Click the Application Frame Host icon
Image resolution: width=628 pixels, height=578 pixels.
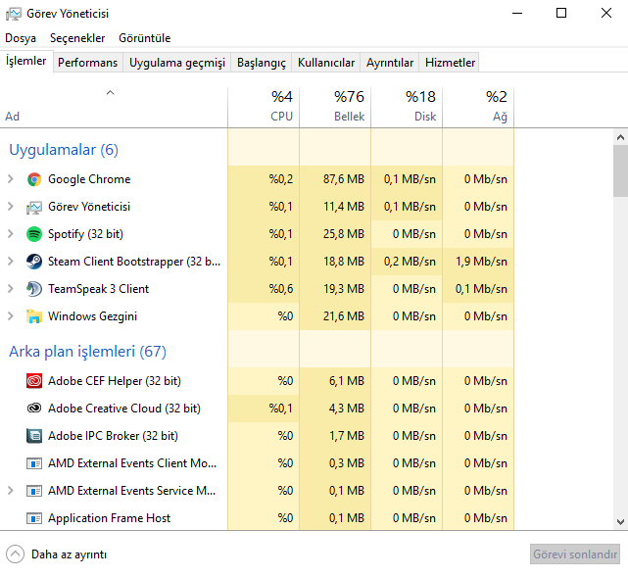[34, 518]
